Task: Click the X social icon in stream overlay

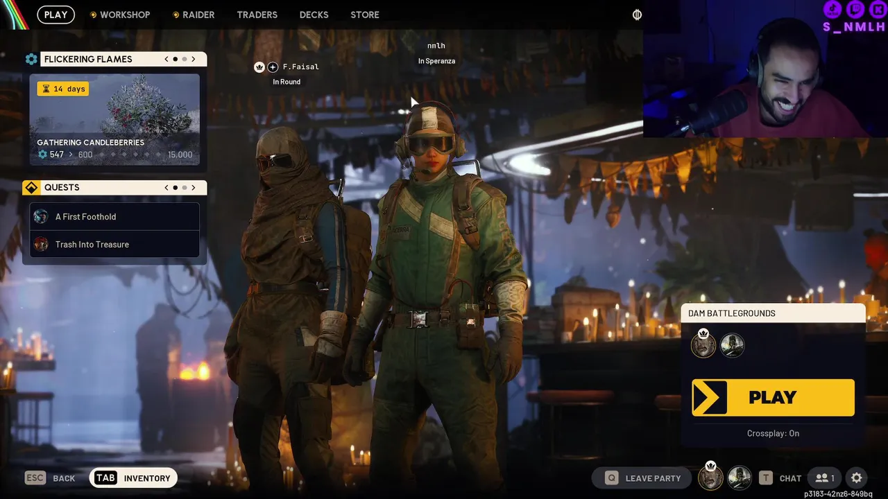Action: point(878,9)
